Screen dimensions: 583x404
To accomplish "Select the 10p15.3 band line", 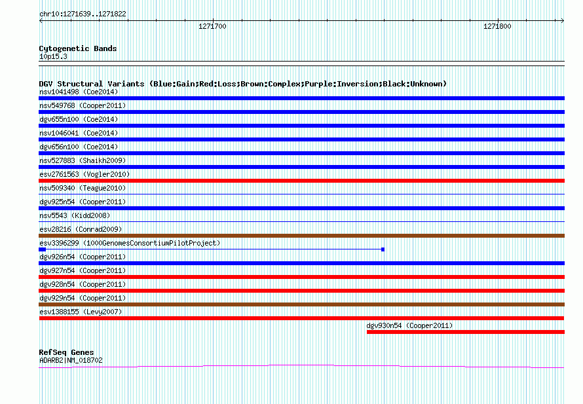I will tap(301, 64).
